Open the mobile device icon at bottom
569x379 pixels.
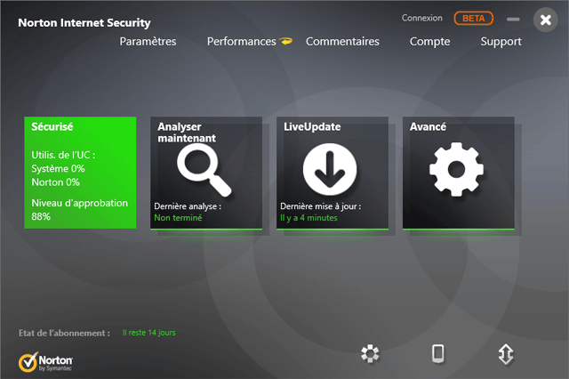coord(437,353)
